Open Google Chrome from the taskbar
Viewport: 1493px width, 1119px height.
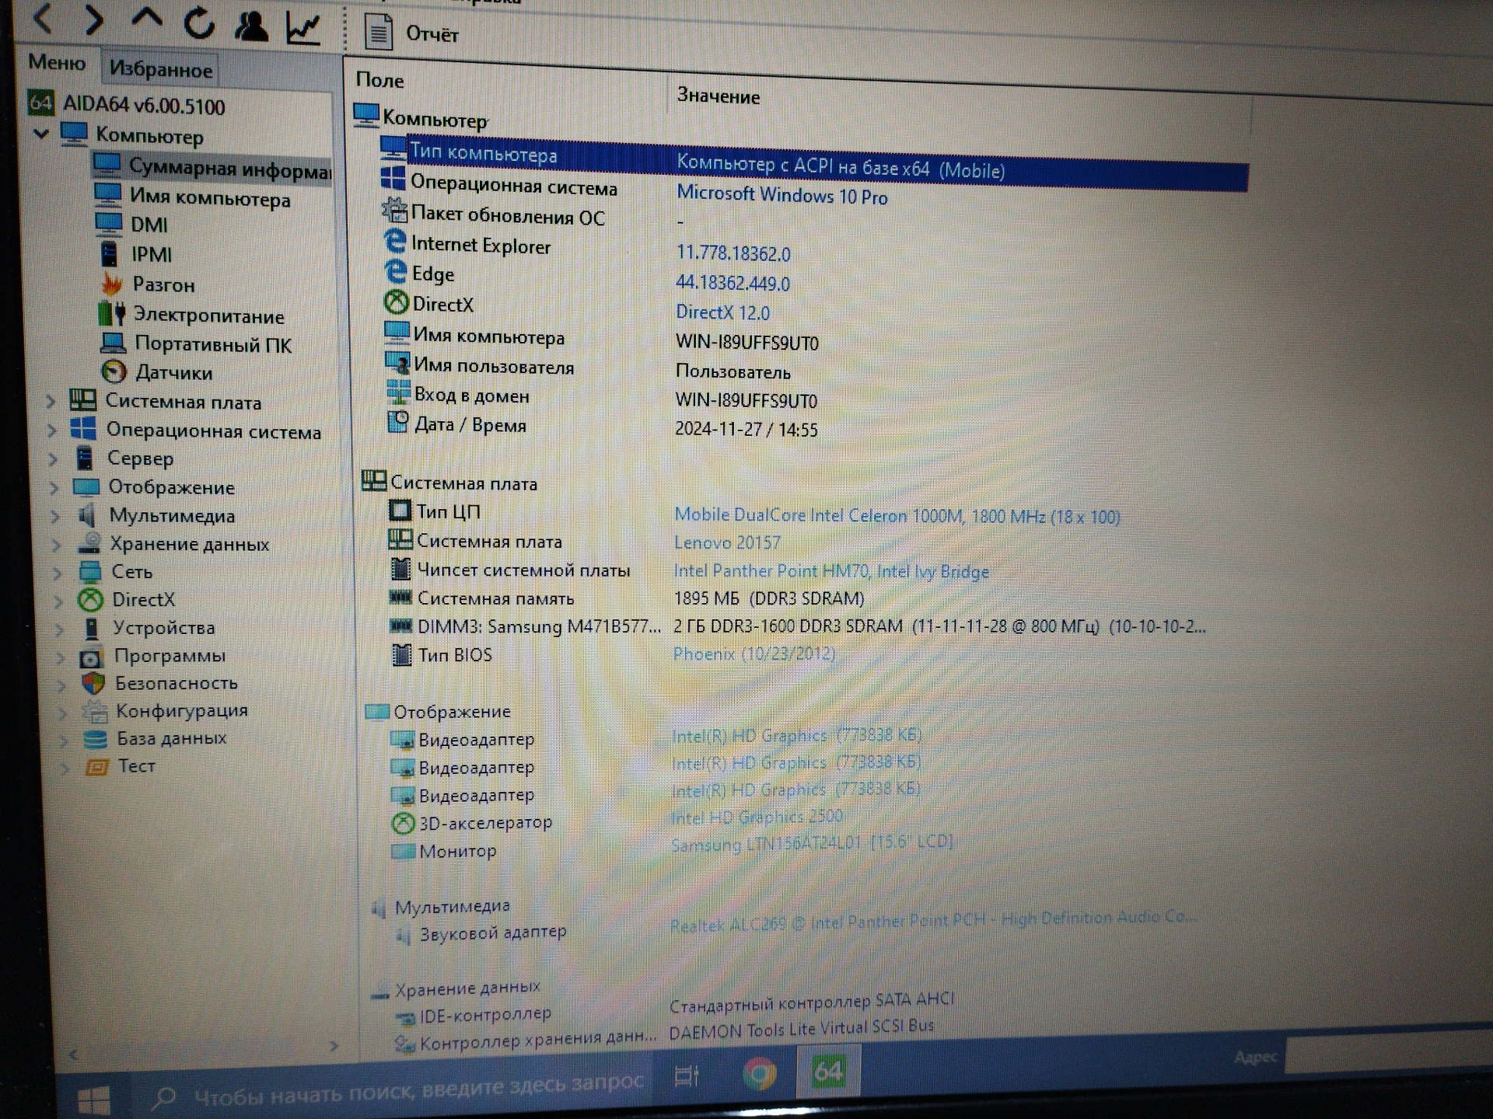pyautogui.click(x=760, y=1074)
